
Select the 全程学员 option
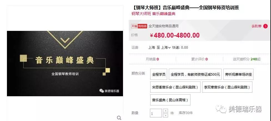pos(159,74)
